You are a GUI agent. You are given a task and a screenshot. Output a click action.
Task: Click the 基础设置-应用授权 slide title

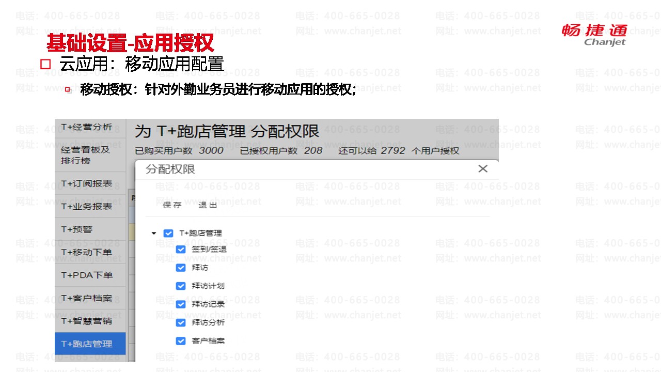tap(130, 43)
